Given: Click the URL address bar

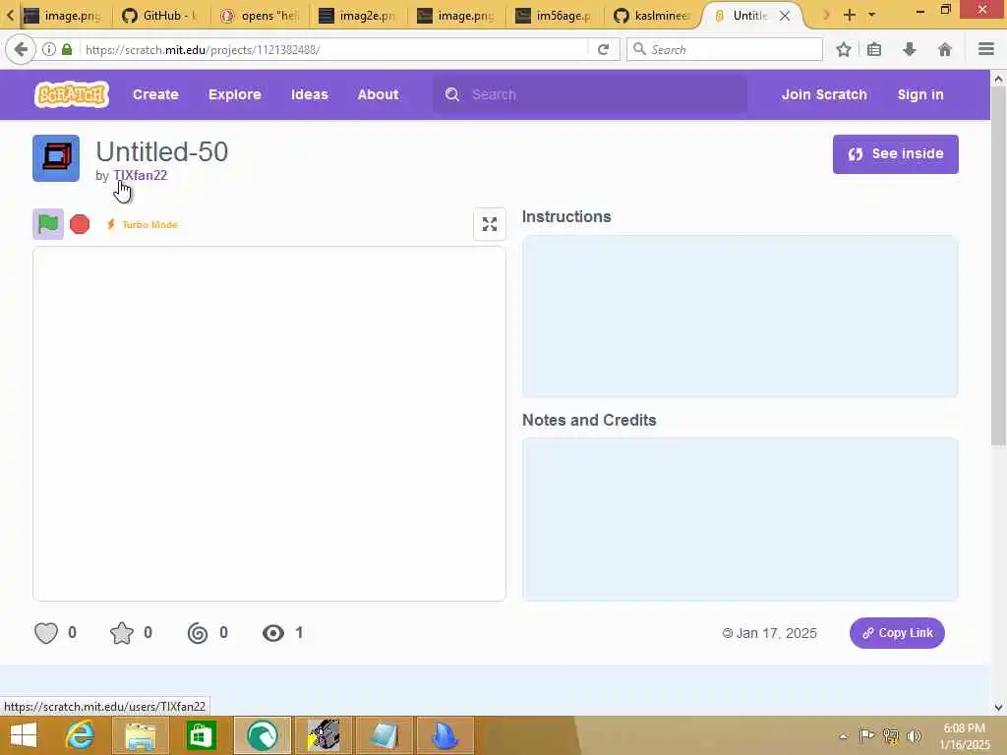Looking at the screenshot, I should [334, 49].
